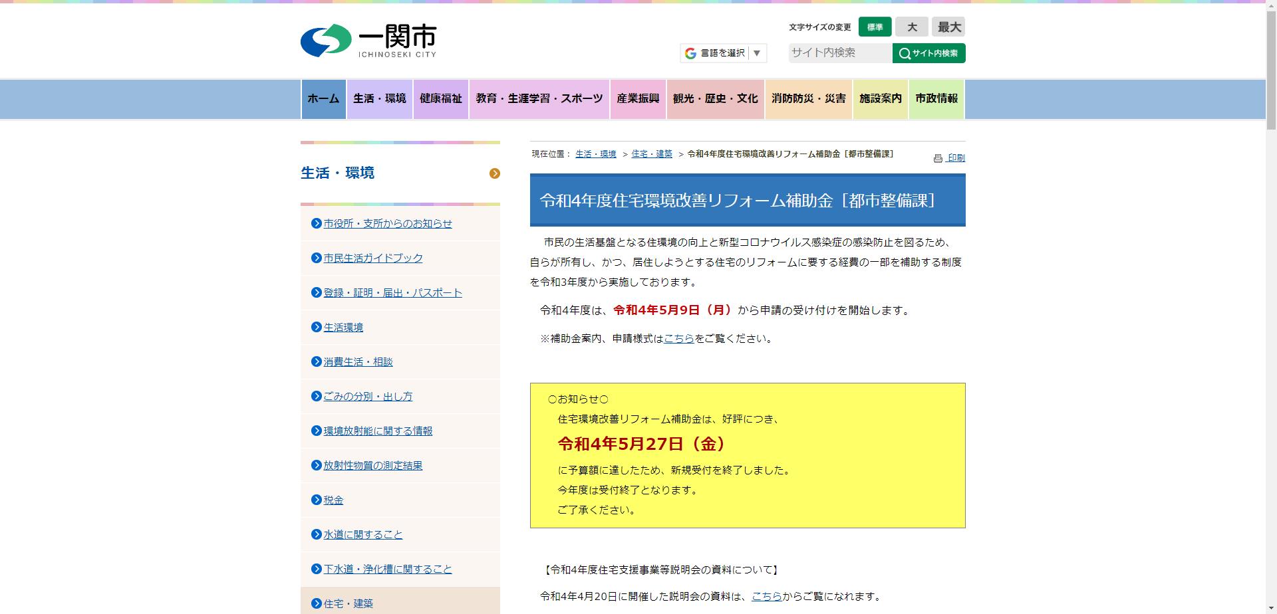Click the arrow icon before 登録・証明・届出・パスポート
Image resolution: width=1277 pixels, height=614 pixels.
click(x=317, y=292)
